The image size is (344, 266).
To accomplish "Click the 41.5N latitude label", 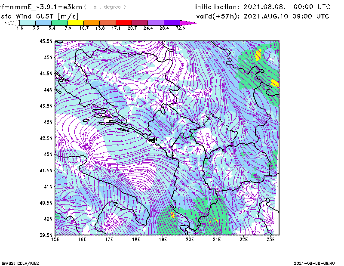I will [x=46, y=170].
